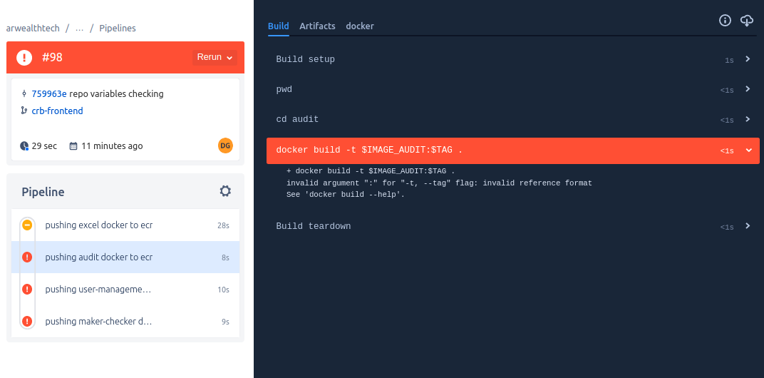Click the branch icon beside crb-frontend

tap(24, 111)
